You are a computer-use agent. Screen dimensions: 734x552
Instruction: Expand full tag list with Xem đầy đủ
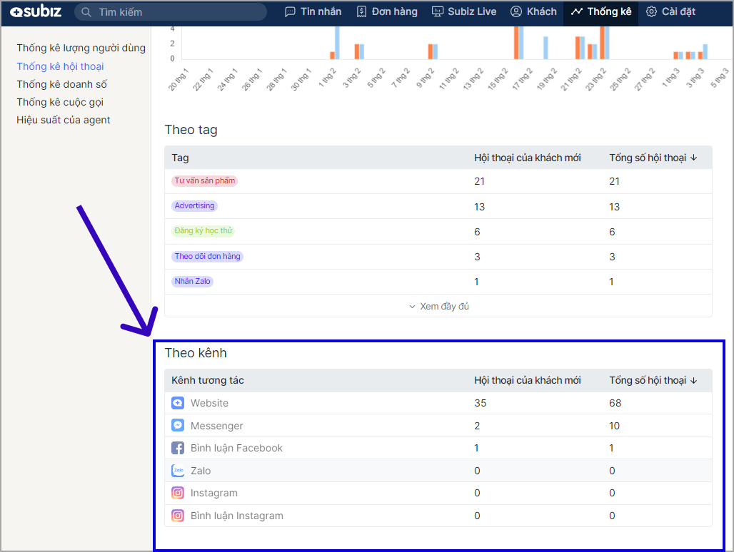(438, 307)
